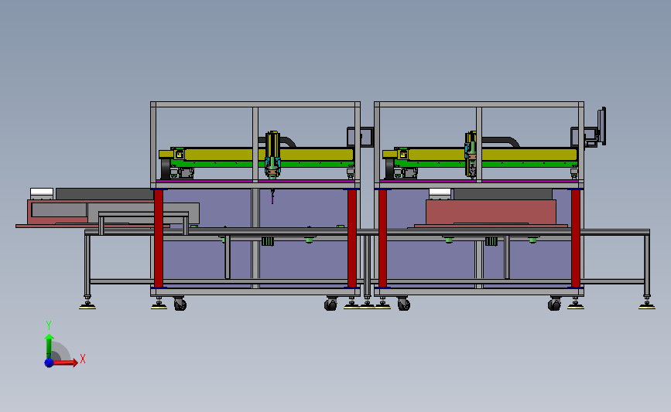Click the red X axis arrow of the triad
This screenshot has width=671, height=412.
[x=66, y=363]
